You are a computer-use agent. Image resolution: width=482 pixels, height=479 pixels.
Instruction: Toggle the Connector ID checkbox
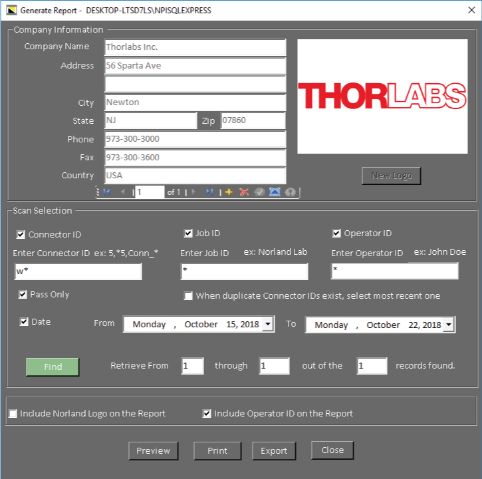21,235
